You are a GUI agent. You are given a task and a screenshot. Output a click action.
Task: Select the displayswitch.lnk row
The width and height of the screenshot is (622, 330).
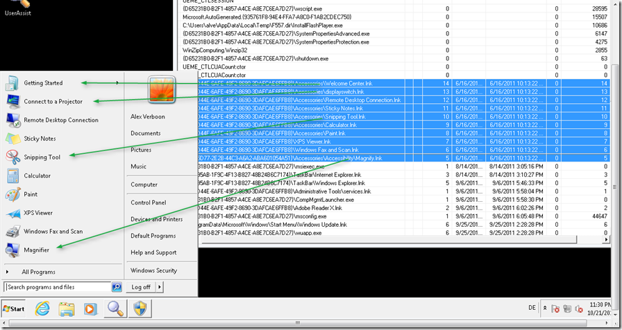(403, 92)
